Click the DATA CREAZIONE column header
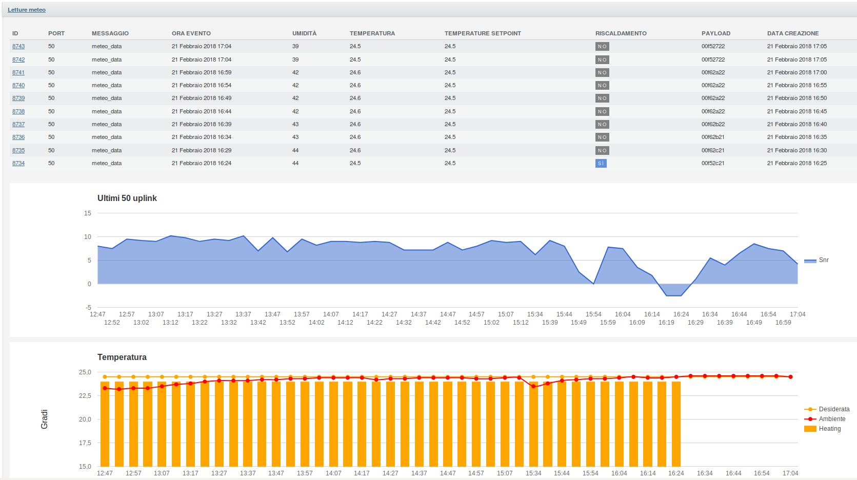The height and width of the screenshot is (480, 857). point(792,33)
